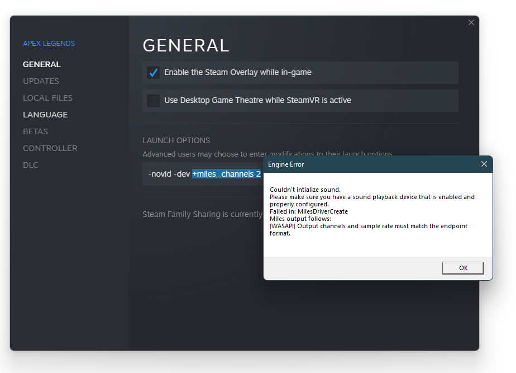This screenshot has width=516, height=373.
Task: Close the Engine Error dialog with X
Action: click(x=484, y=164)
